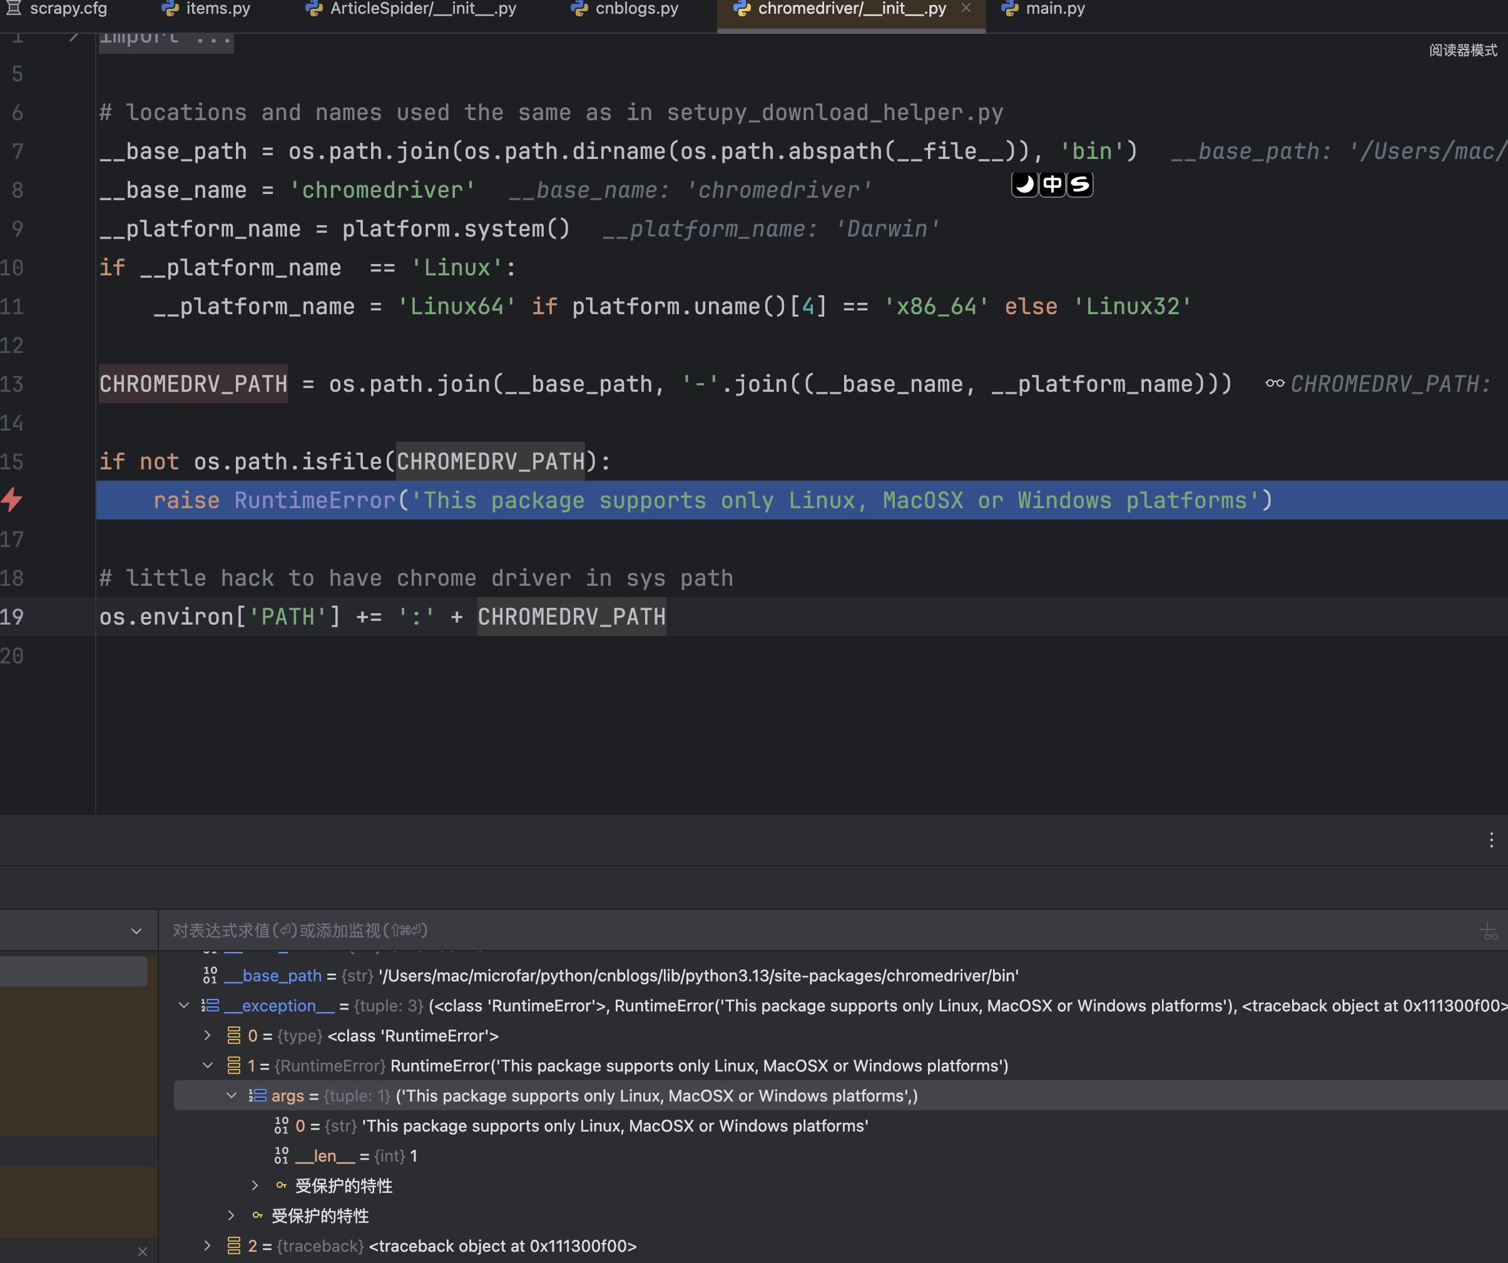Switch to the cnblogs.py tab

pos(636,9)
